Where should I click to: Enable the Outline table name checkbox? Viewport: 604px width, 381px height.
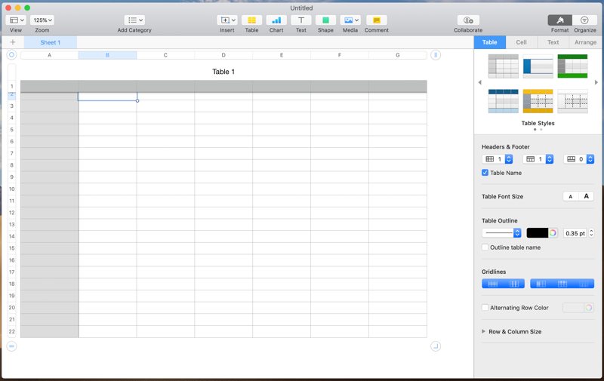coord(485,247)
